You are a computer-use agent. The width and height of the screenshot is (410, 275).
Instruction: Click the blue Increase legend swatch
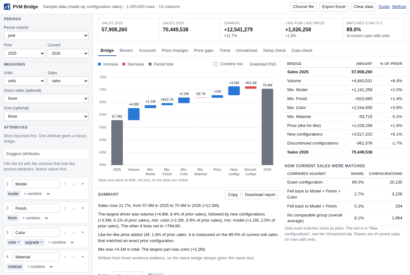[x=100, y=64]
